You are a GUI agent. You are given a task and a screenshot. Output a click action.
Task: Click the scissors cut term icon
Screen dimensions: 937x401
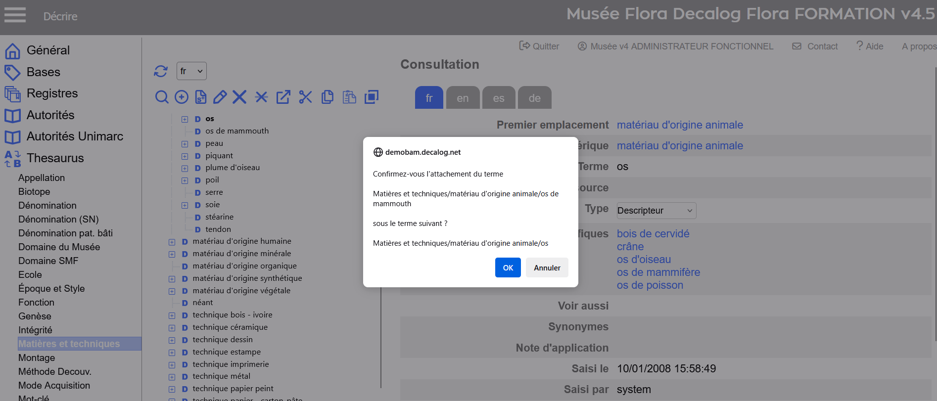click(x=305, y=97)
